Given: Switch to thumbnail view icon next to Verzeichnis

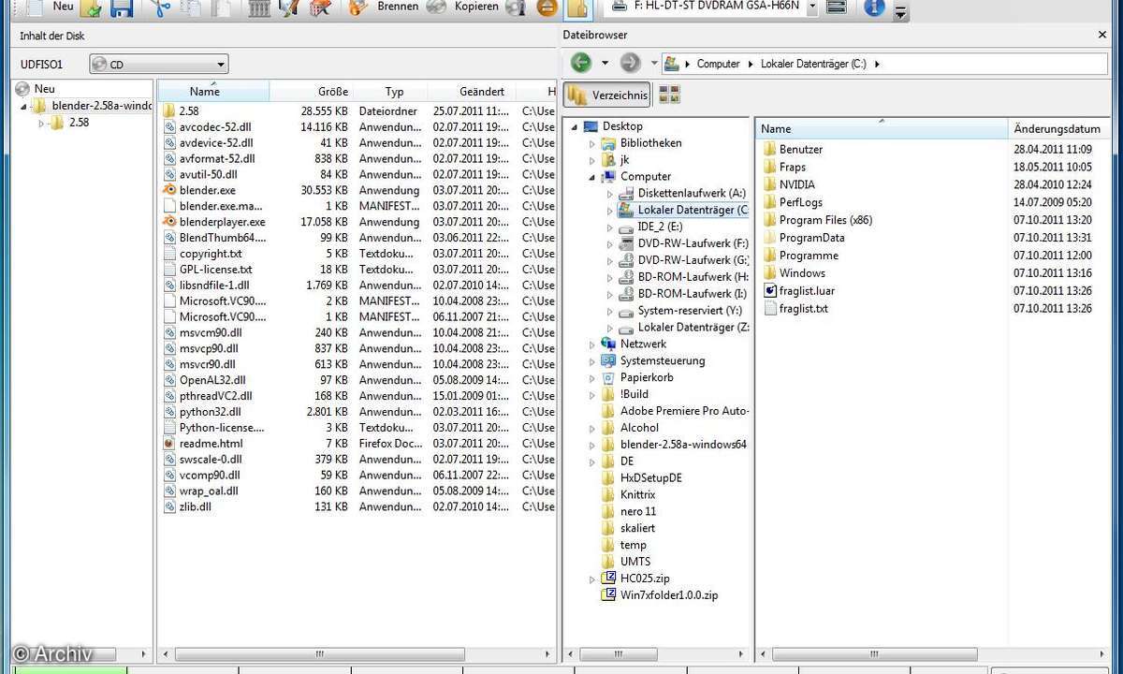Looking at the screenshot, I should (669, 95).
